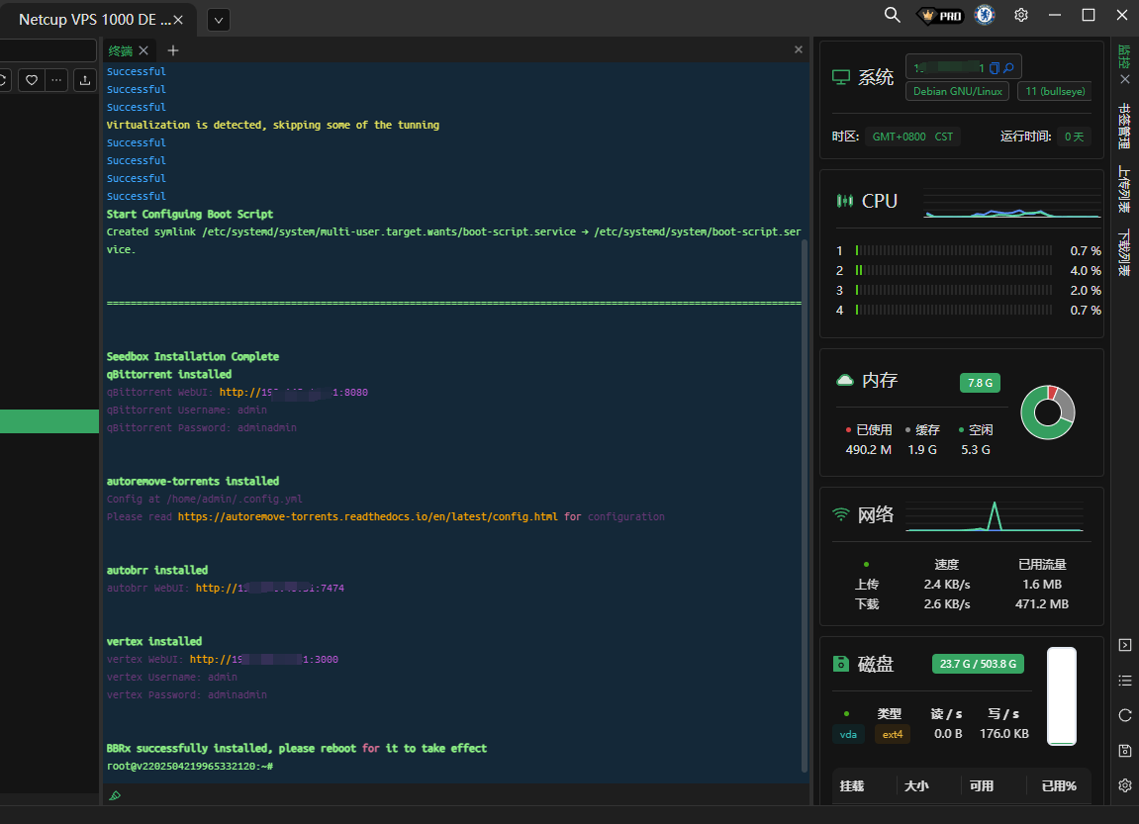Image resolution: width=1139 pixels, height=824 pixels.
Task: Click the IP lookup magnifier icon
Action: point(1009,68)
